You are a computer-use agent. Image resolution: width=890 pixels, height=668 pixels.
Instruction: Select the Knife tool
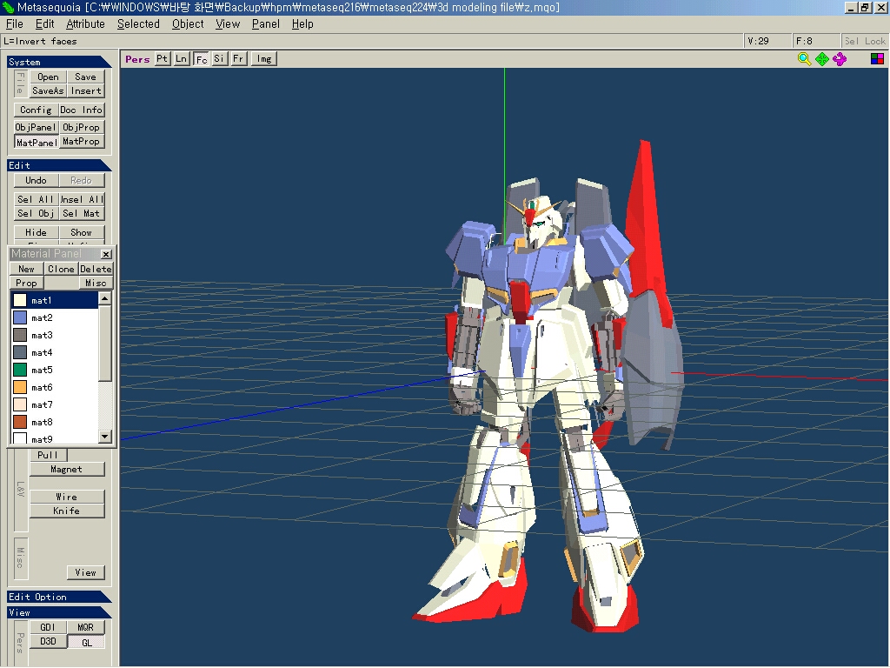(66, 511)
